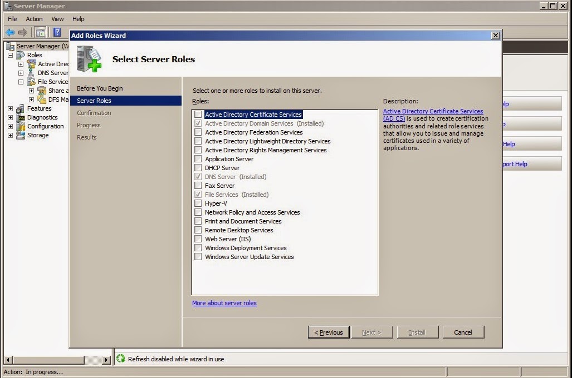Open the File menu
This screenshot has width=572, height=378.
click(12, 19)
